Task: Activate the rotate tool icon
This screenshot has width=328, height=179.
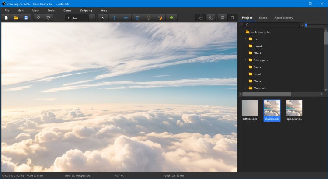Action: point(126,18)
